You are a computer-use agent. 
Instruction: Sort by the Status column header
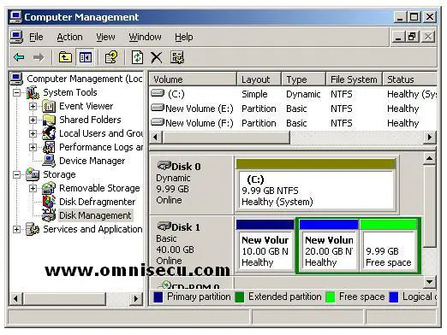tap(409, 79)
